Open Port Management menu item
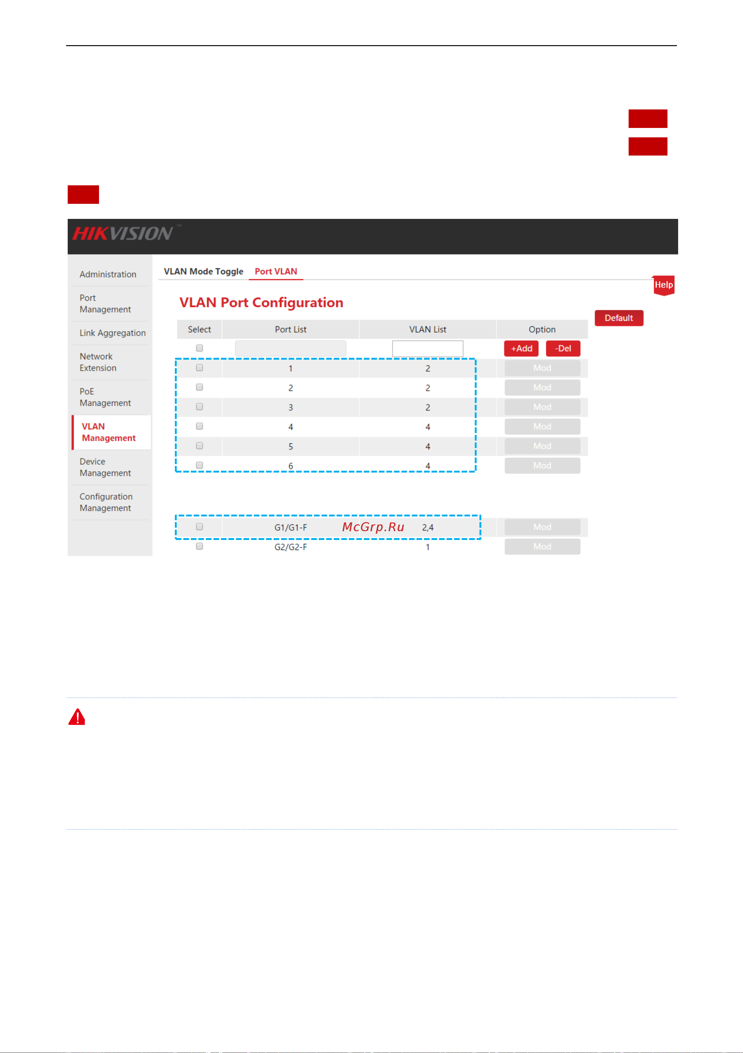743x1053 pixels. pyautogui.click(x=105, y=304)
